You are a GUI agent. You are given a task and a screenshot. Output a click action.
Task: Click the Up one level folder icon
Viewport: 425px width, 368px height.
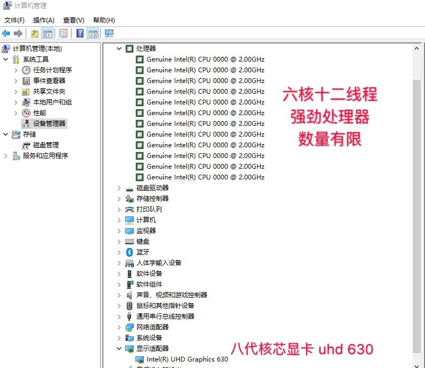pos(35,34)
